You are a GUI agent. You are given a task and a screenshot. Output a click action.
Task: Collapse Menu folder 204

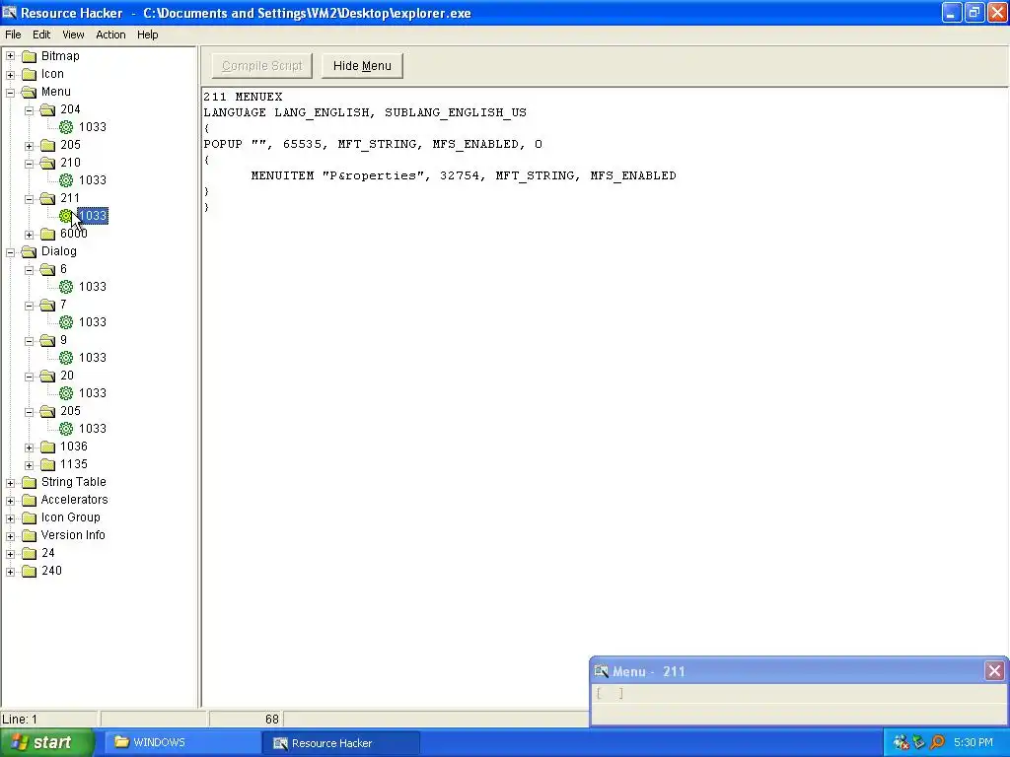point(29,110)
